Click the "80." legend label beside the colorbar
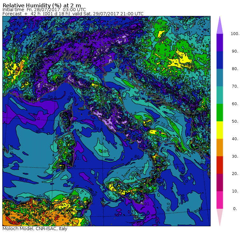The image size is (242, 233). pyautogui.click(x=235, y=69)
